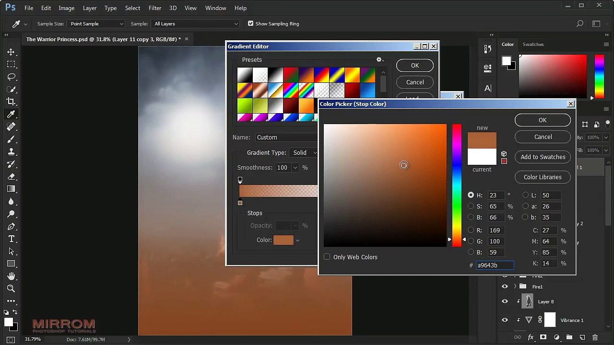Click Add to Swatches button

pos(543,157)
